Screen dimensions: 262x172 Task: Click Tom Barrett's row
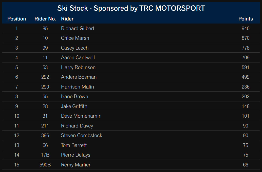(131, 145)
